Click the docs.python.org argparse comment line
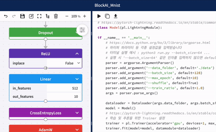Viewport: 216px width, 132px height. tap(158, 43)
